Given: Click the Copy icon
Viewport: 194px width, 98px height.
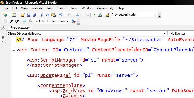Looking at the screenshot, I should 47,15.
